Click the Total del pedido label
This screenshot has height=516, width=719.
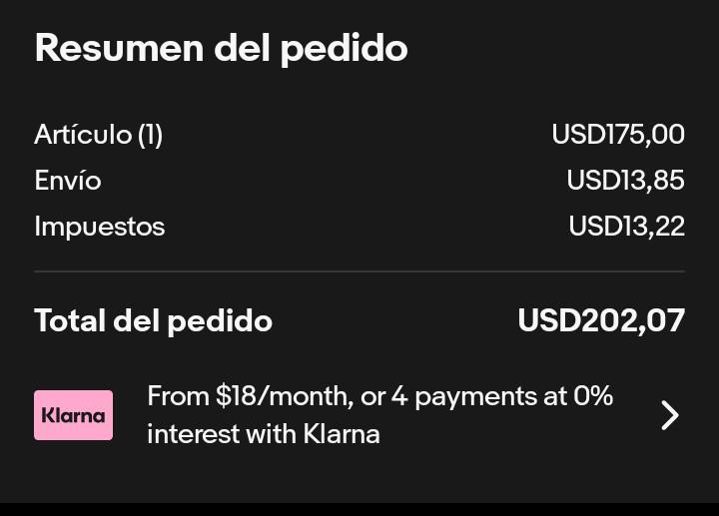153,320
